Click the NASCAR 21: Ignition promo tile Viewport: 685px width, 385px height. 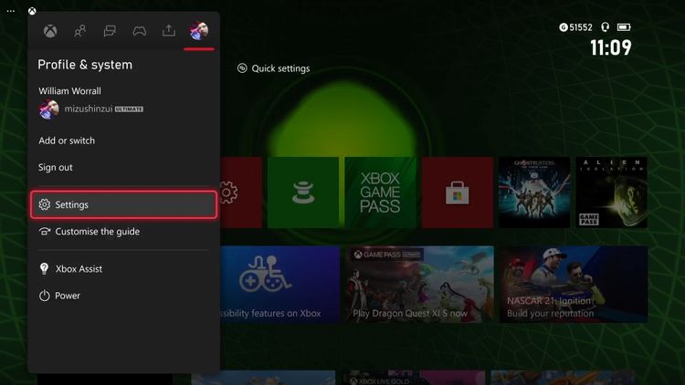(x=572, y=284)
